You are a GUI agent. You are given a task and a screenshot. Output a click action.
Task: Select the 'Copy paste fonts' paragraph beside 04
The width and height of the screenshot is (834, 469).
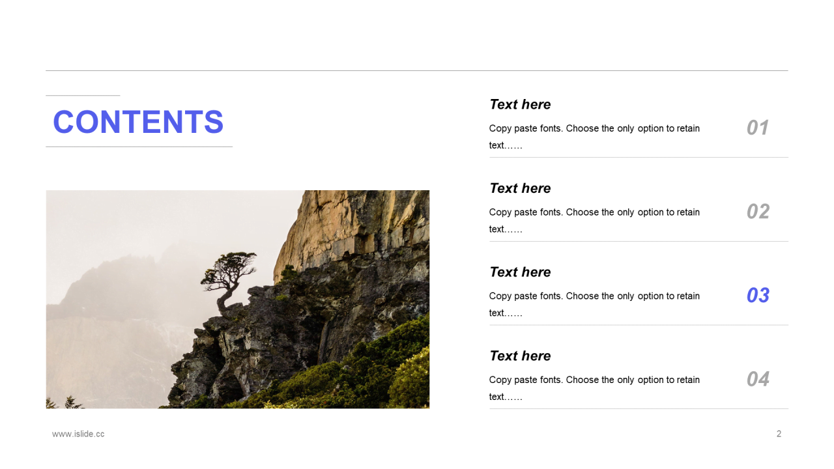point(594,388)
